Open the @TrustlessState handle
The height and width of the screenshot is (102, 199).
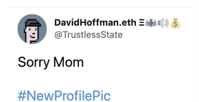[x=89, y=35]
